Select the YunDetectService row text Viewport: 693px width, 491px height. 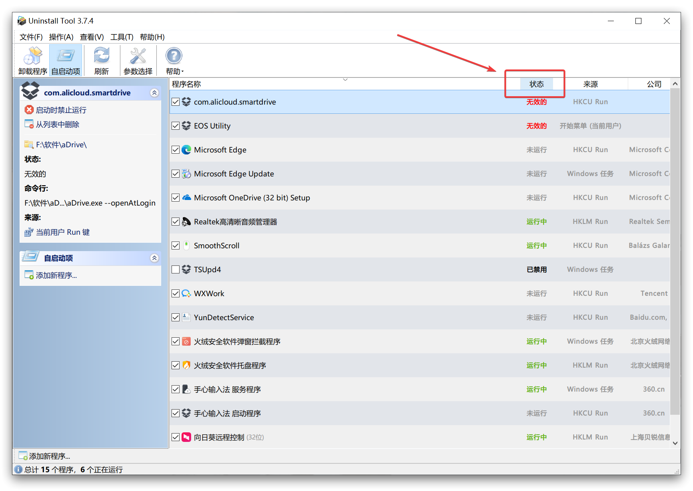pyautogui.click(x=224, y=317)
